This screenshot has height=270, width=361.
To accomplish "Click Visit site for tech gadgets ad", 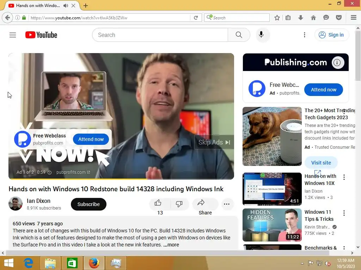I will [321, 162].
